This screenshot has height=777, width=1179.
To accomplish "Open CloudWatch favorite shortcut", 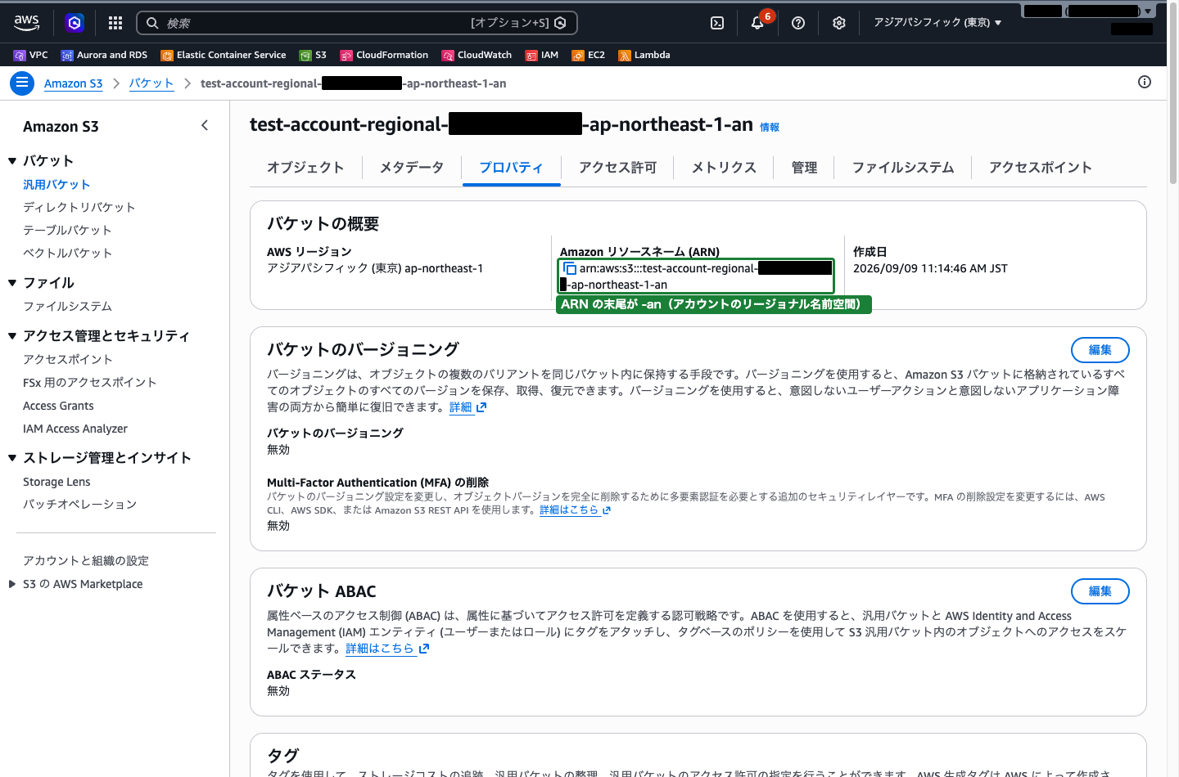I will 477,55.
